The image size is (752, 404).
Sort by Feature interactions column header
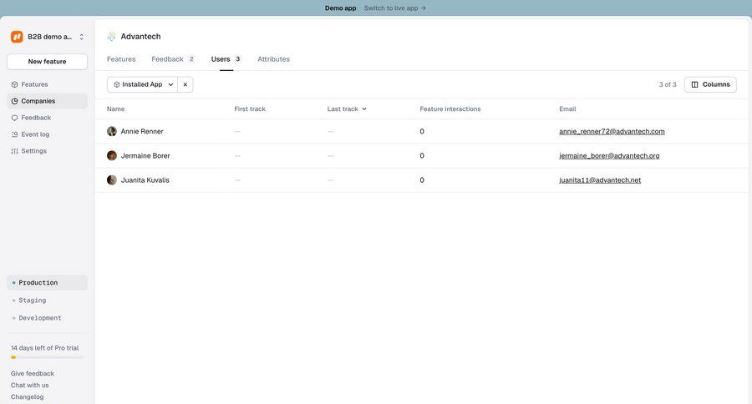click(450, 109)
